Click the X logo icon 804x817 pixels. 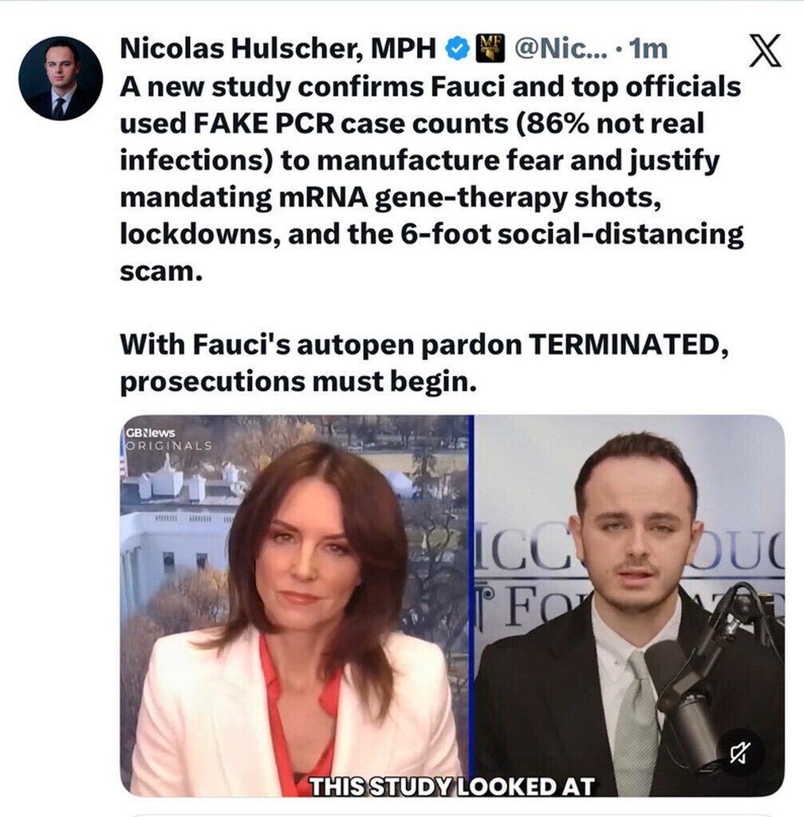(765, 50)
